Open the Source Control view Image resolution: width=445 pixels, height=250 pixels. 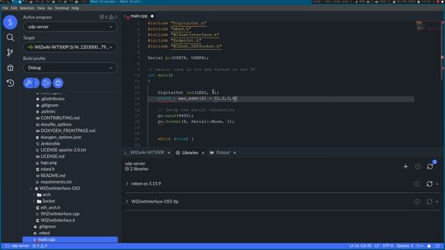click(10, 53)
